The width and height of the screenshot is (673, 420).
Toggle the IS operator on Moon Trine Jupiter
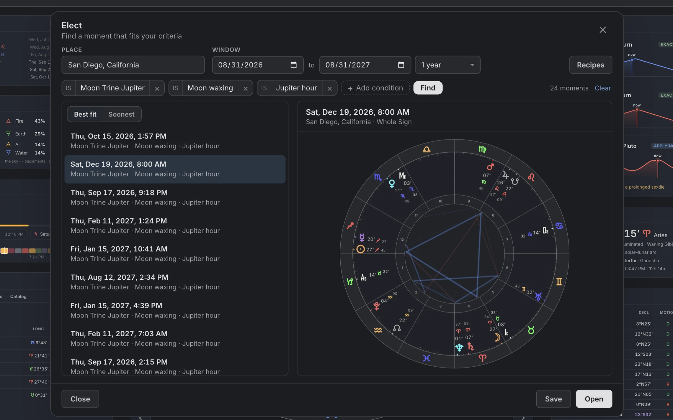click(x=68, y=88)
